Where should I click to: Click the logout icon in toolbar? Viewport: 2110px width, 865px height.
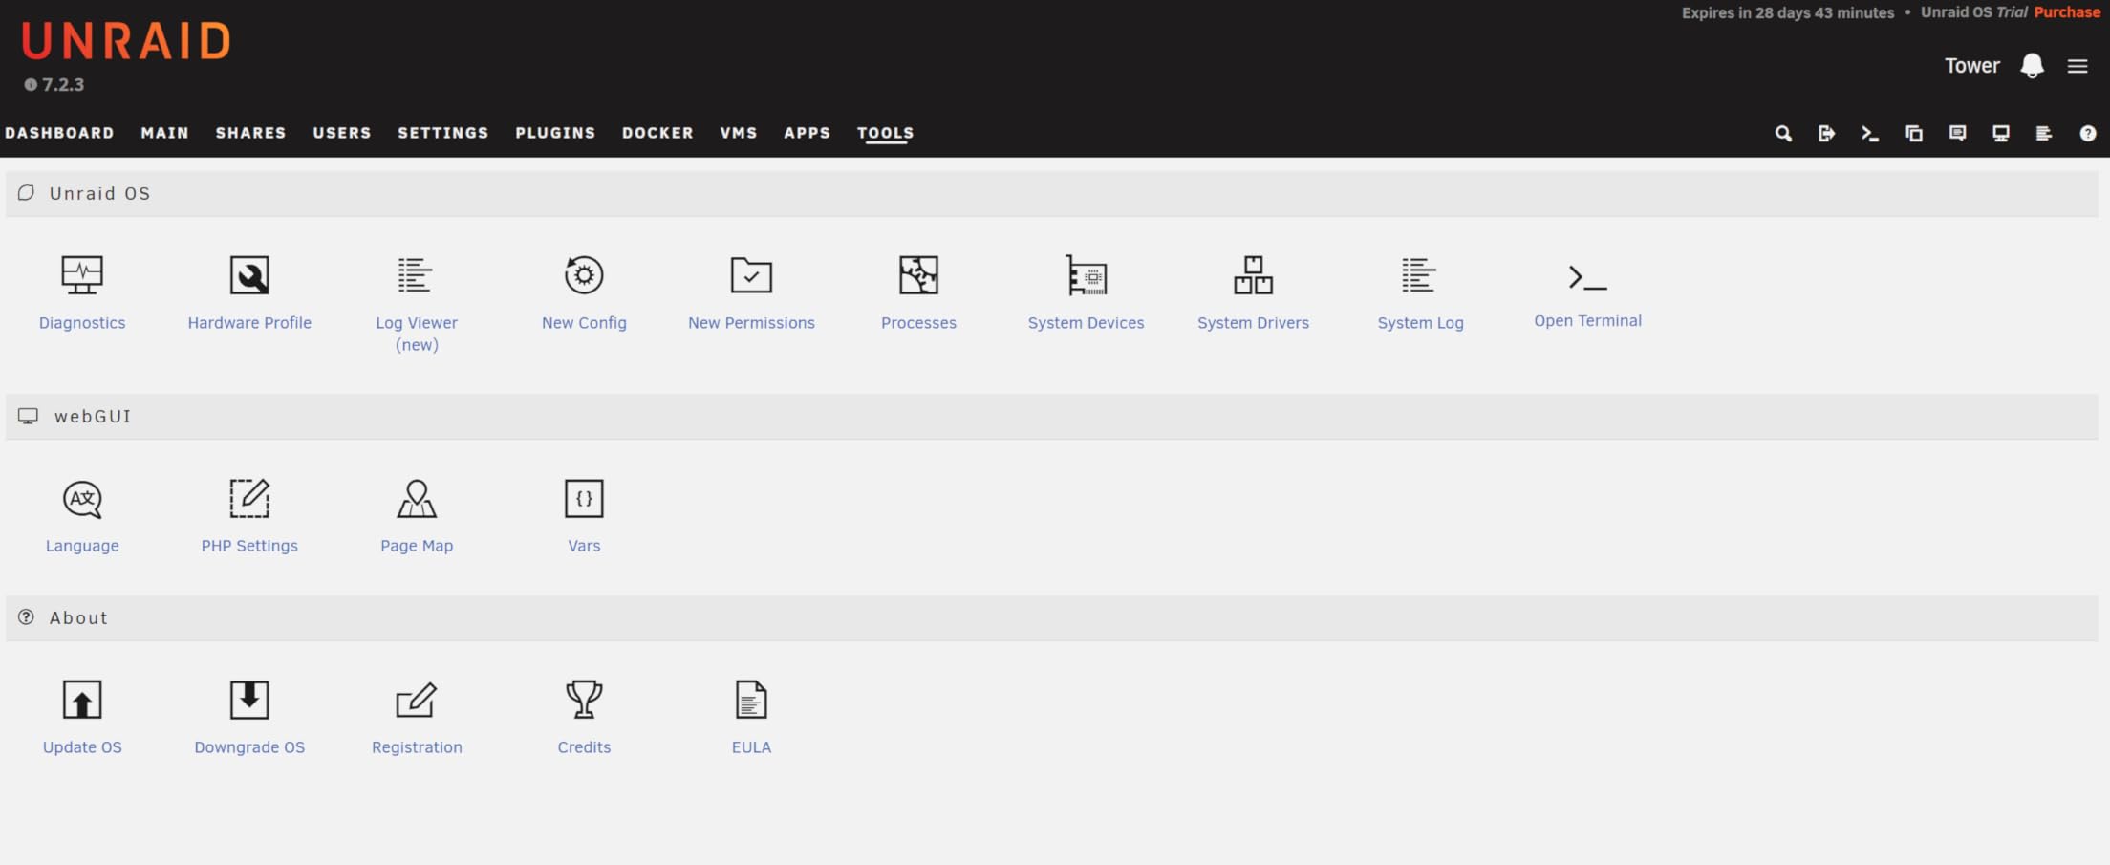pos(1826,134)
